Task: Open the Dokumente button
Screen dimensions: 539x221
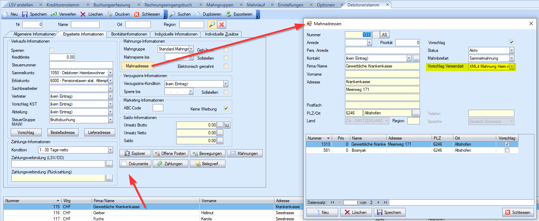Action: pyautogui.click(x=135, y=164)
